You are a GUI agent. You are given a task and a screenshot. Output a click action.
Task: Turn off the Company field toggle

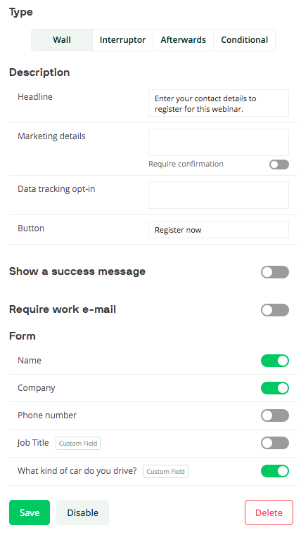pos(275,388)
